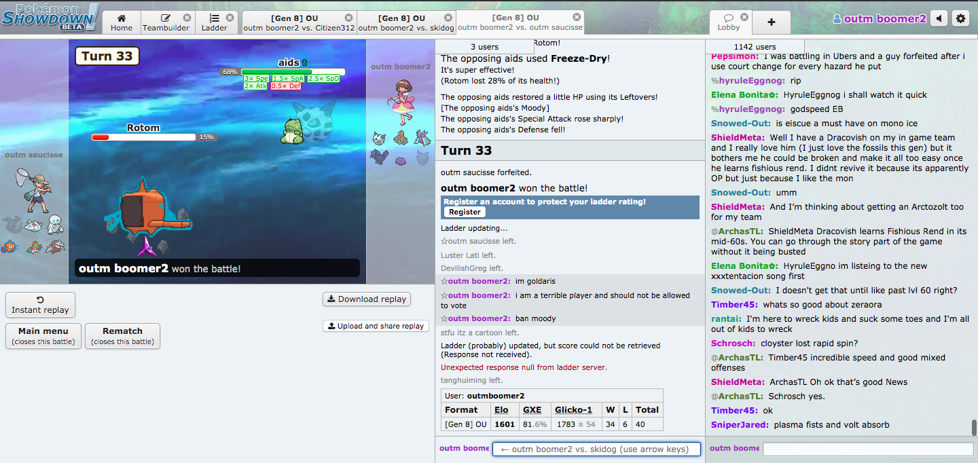Close the battle tab versus skidog
This screenshot has width=978, height=463.
(x=448, y=18)
